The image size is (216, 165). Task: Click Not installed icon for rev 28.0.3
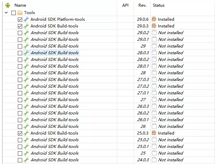tap(154, 53)
